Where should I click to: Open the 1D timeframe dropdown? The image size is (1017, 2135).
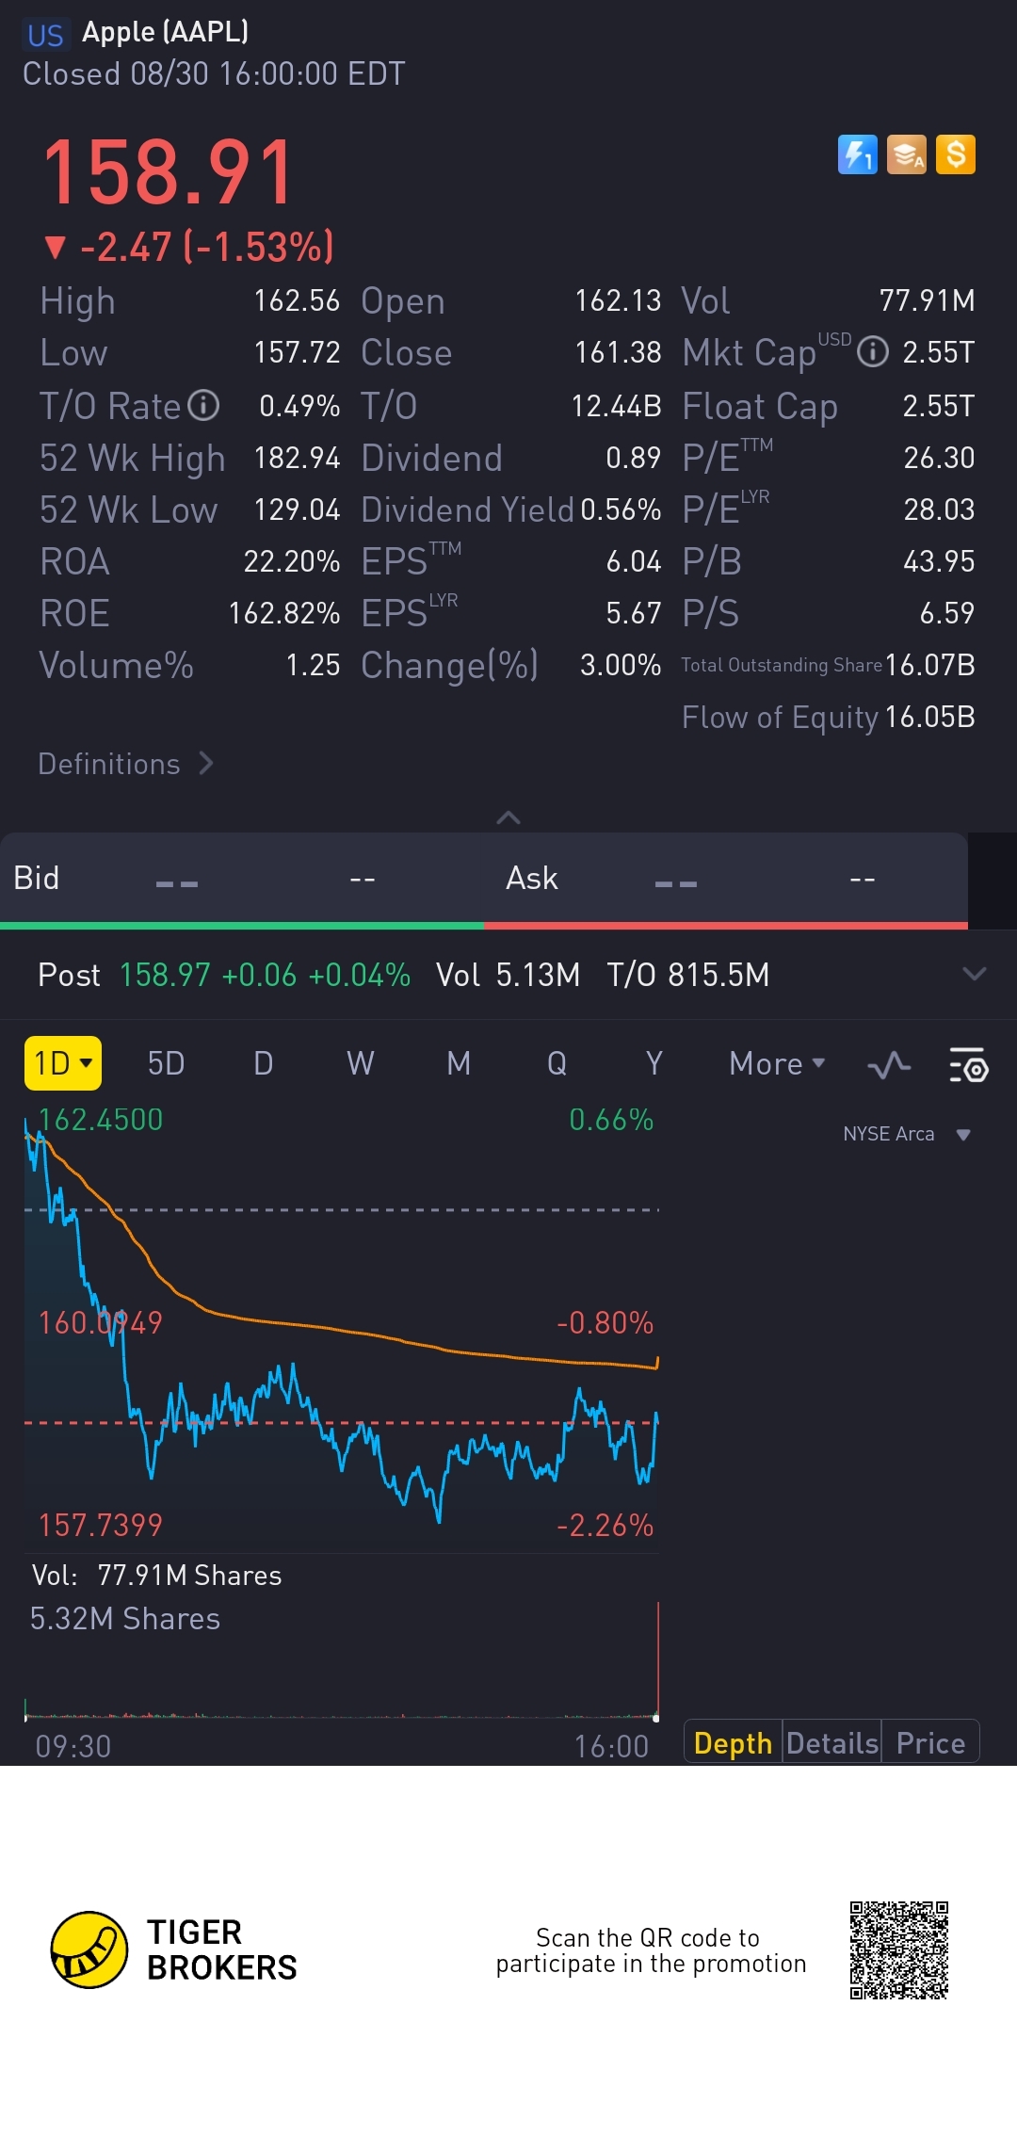point(63,1063)
